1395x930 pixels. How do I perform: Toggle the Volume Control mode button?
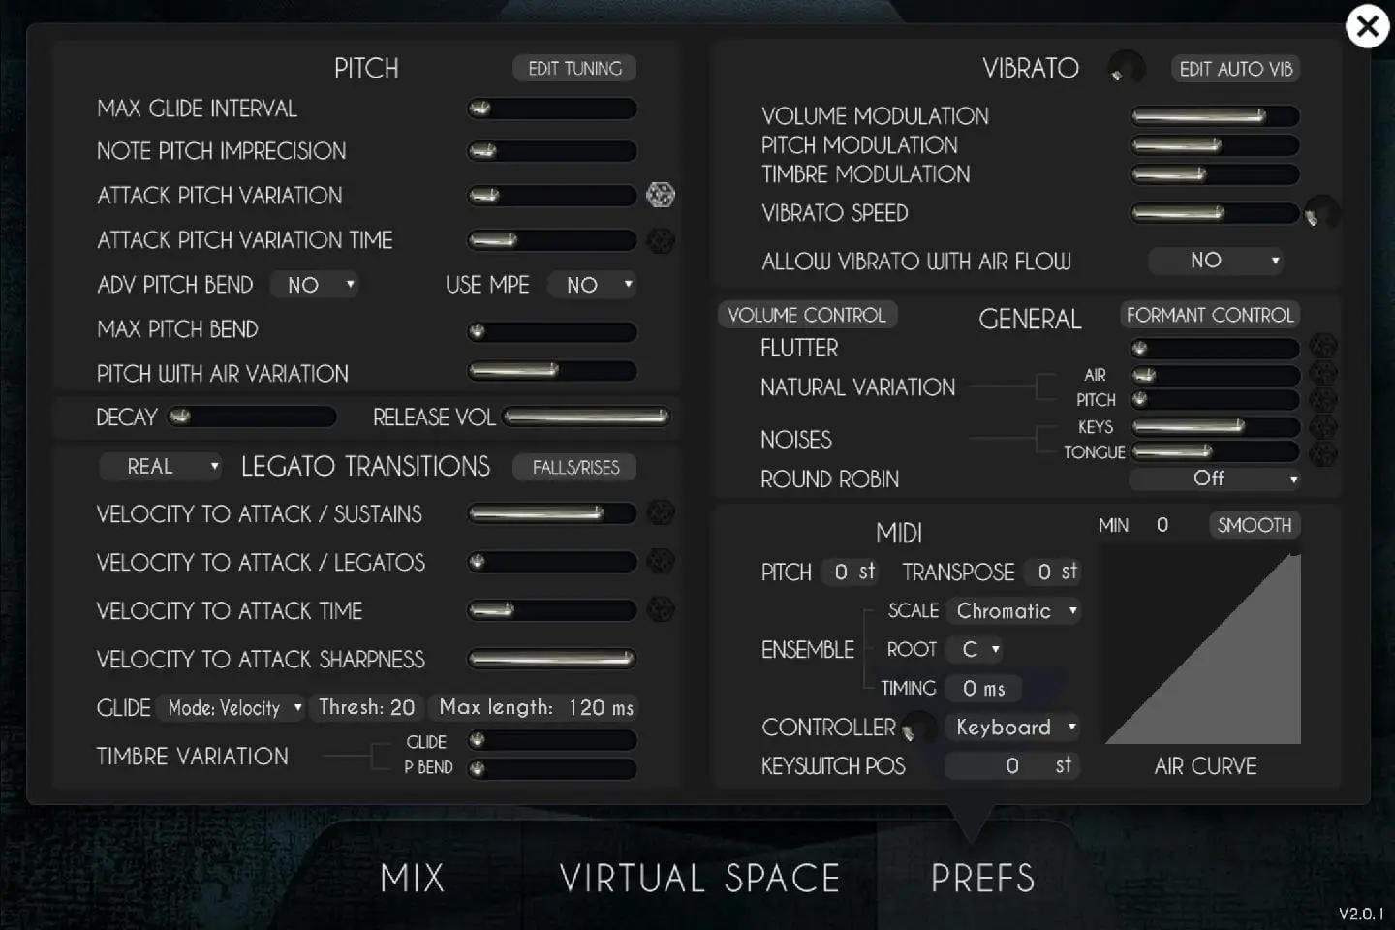pyautogui.click(x=807, y=315)
